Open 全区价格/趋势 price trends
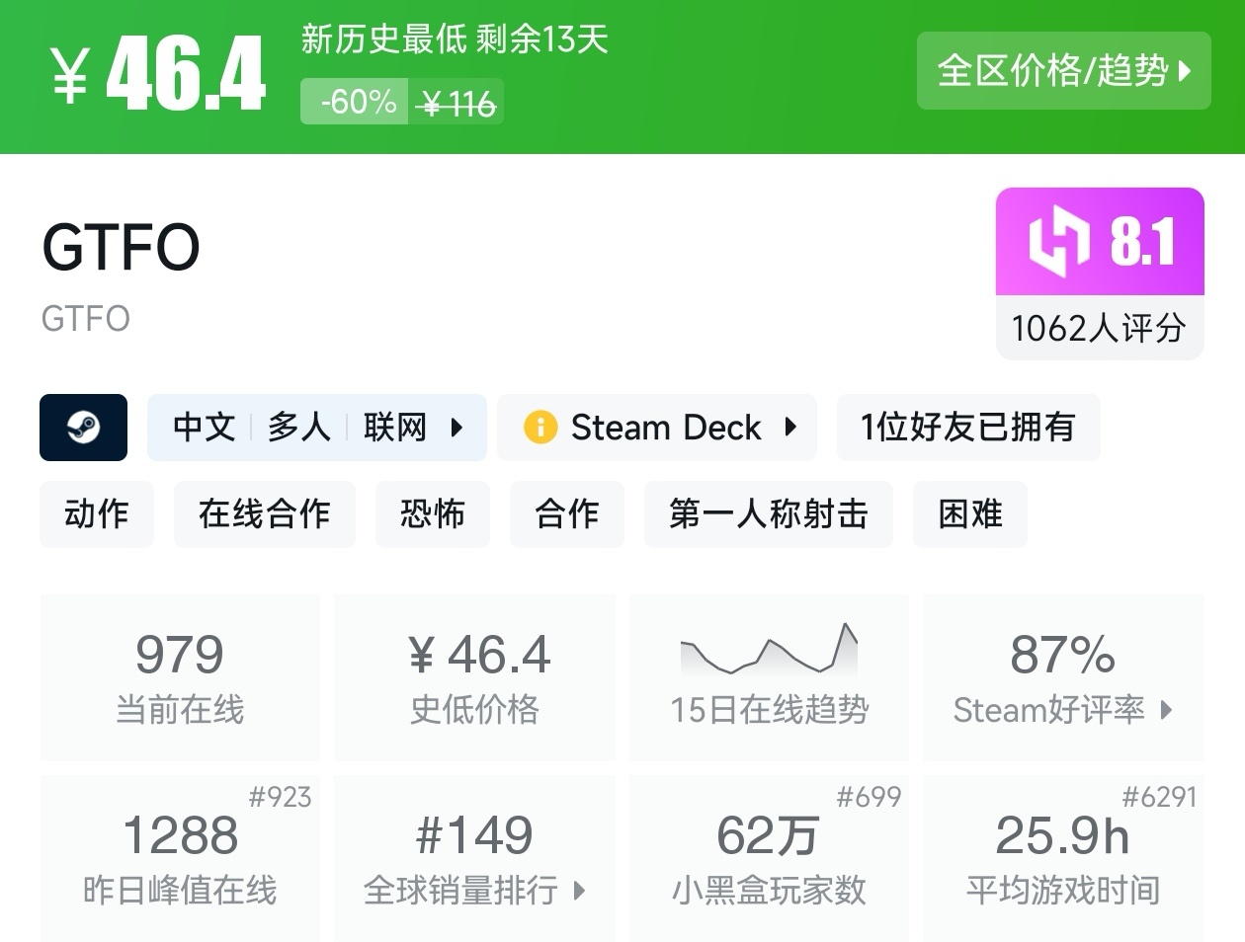 [1064, 71]
